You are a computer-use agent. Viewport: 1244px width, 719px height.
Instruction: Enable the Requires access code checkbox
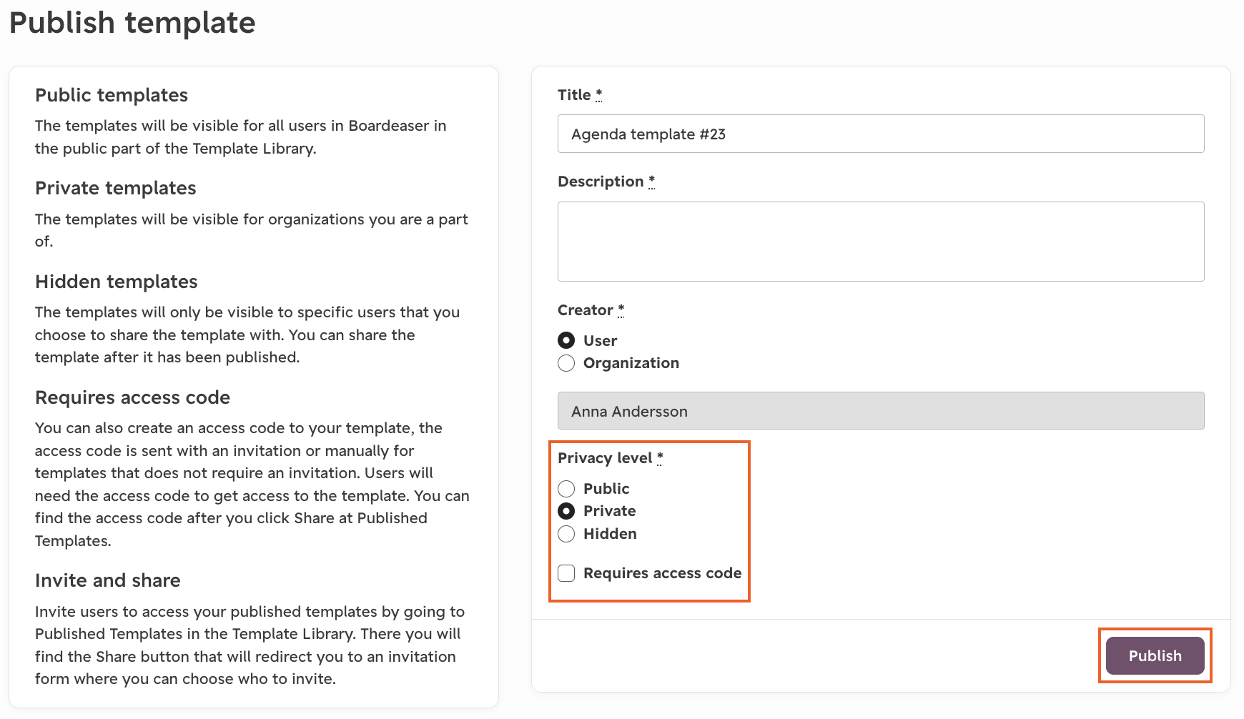pyautogui.click(x=566, y=573)
